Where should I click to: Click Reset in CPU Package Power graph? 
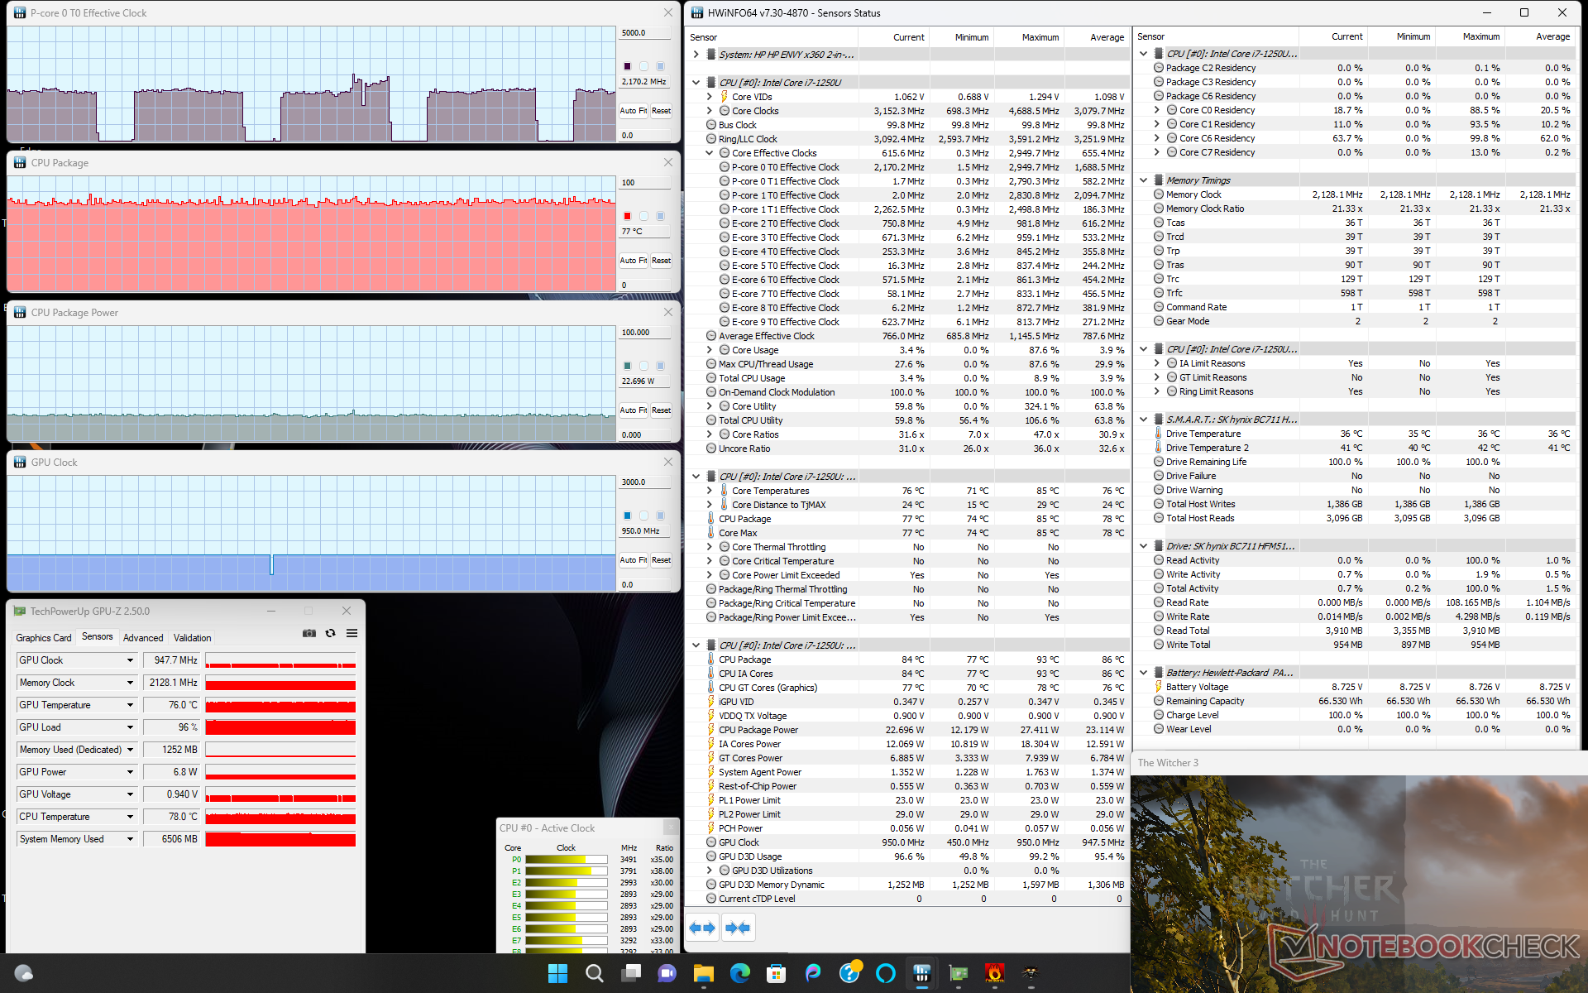click(x=662, y=410)
